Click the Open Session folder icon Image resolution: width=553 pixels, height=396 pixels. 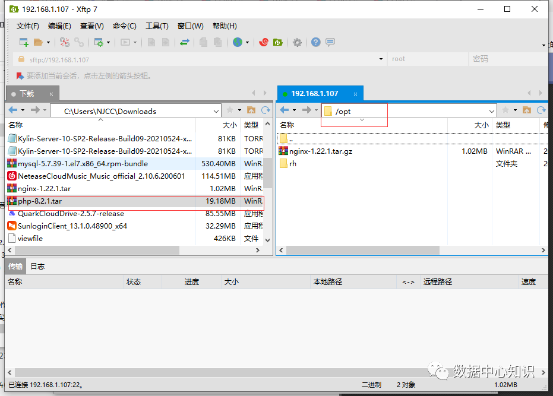tap(38, 42)
